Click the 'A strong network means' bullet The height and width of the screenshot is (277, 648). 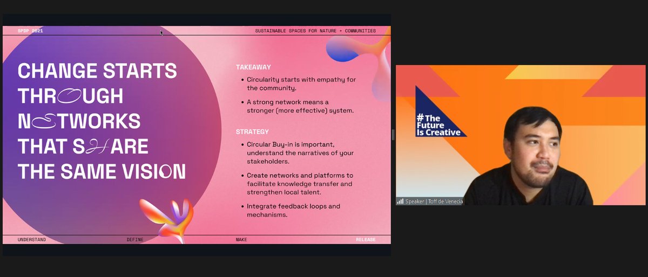(296, 106)
